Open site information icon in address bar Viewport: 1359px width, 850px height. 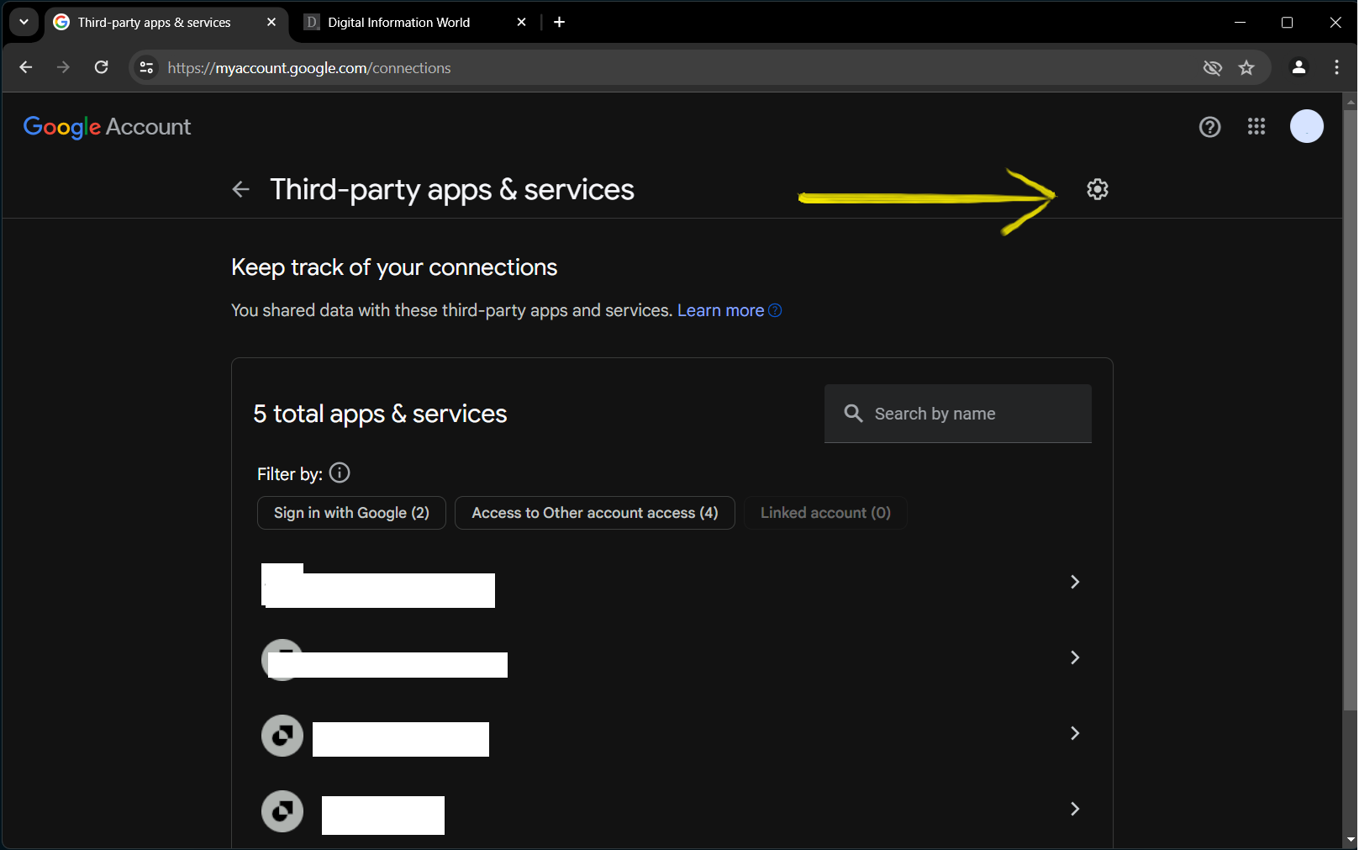[146, 67]
